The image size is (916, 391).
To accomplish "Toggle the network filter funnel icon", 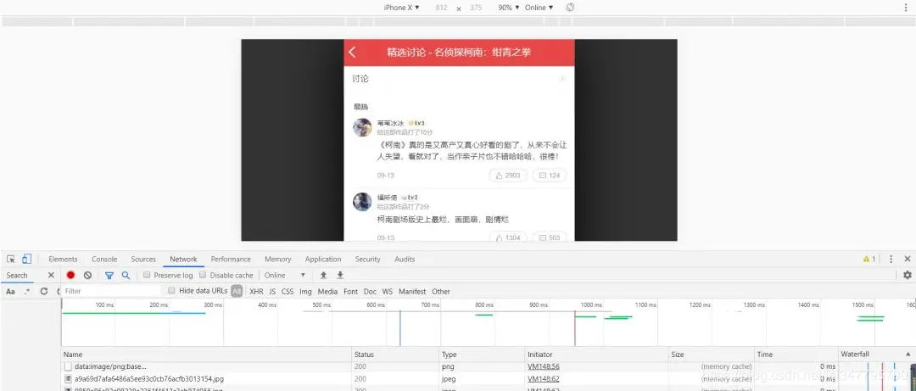I will [x=109, y=276].
